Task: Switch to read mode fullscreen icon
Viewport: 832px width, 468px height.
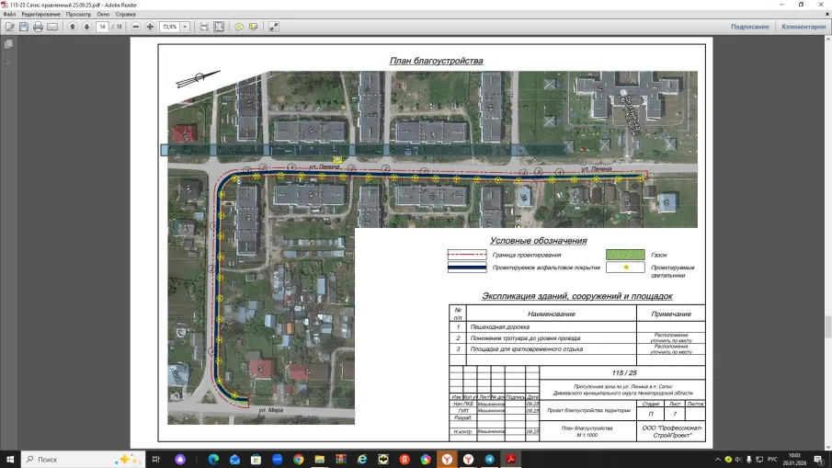Action: tap(274, 27)
